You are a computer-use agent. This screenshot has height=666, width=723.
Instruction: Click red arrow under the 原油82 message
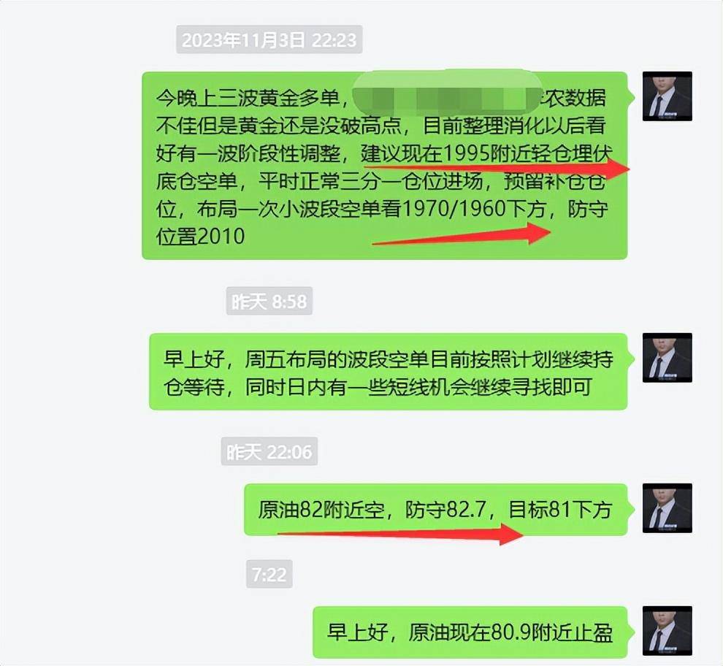click(399, 535)
